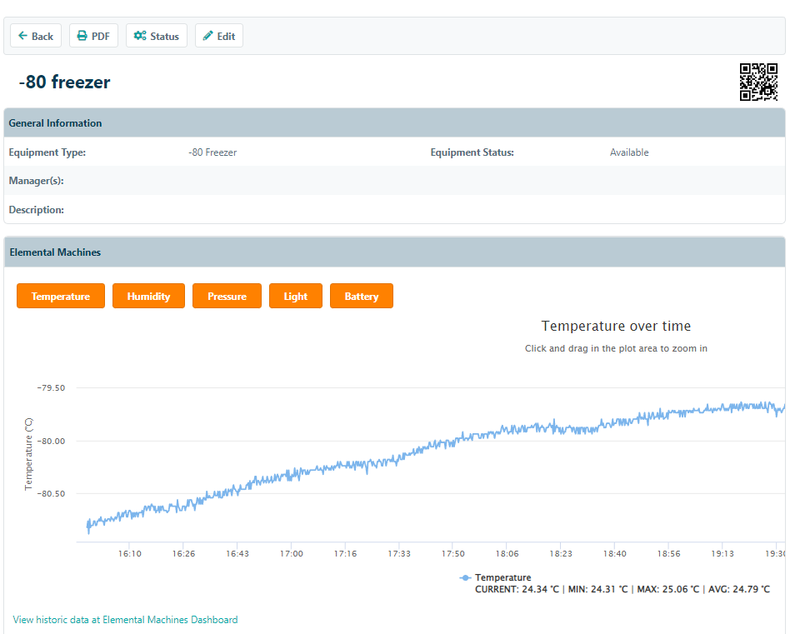Switch chart to Temperature

click(x=61, y=296)
